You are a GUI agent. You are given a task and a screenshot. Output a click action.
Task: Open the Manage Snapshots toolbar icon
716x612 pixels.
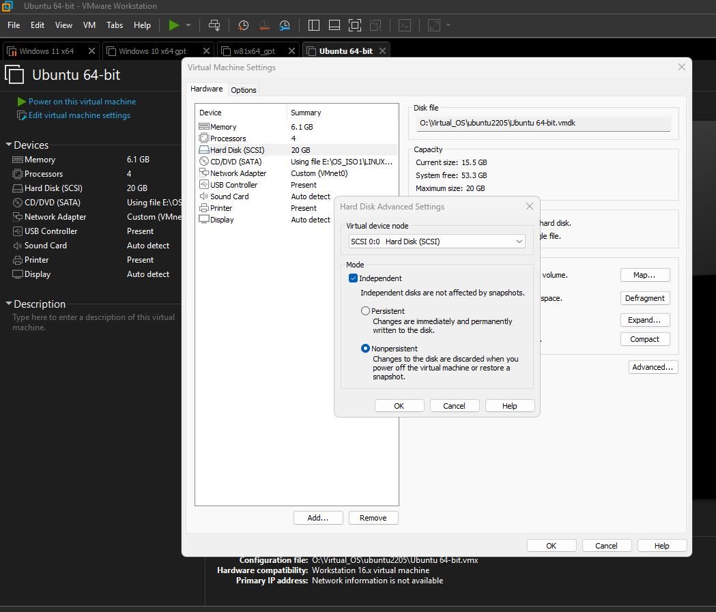285,25
